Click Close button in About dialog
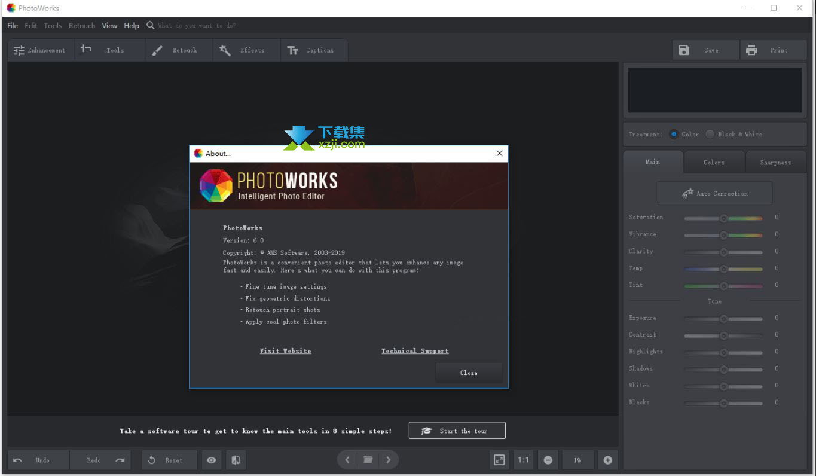This screenshot has height=476, width=816. point(469,373)
